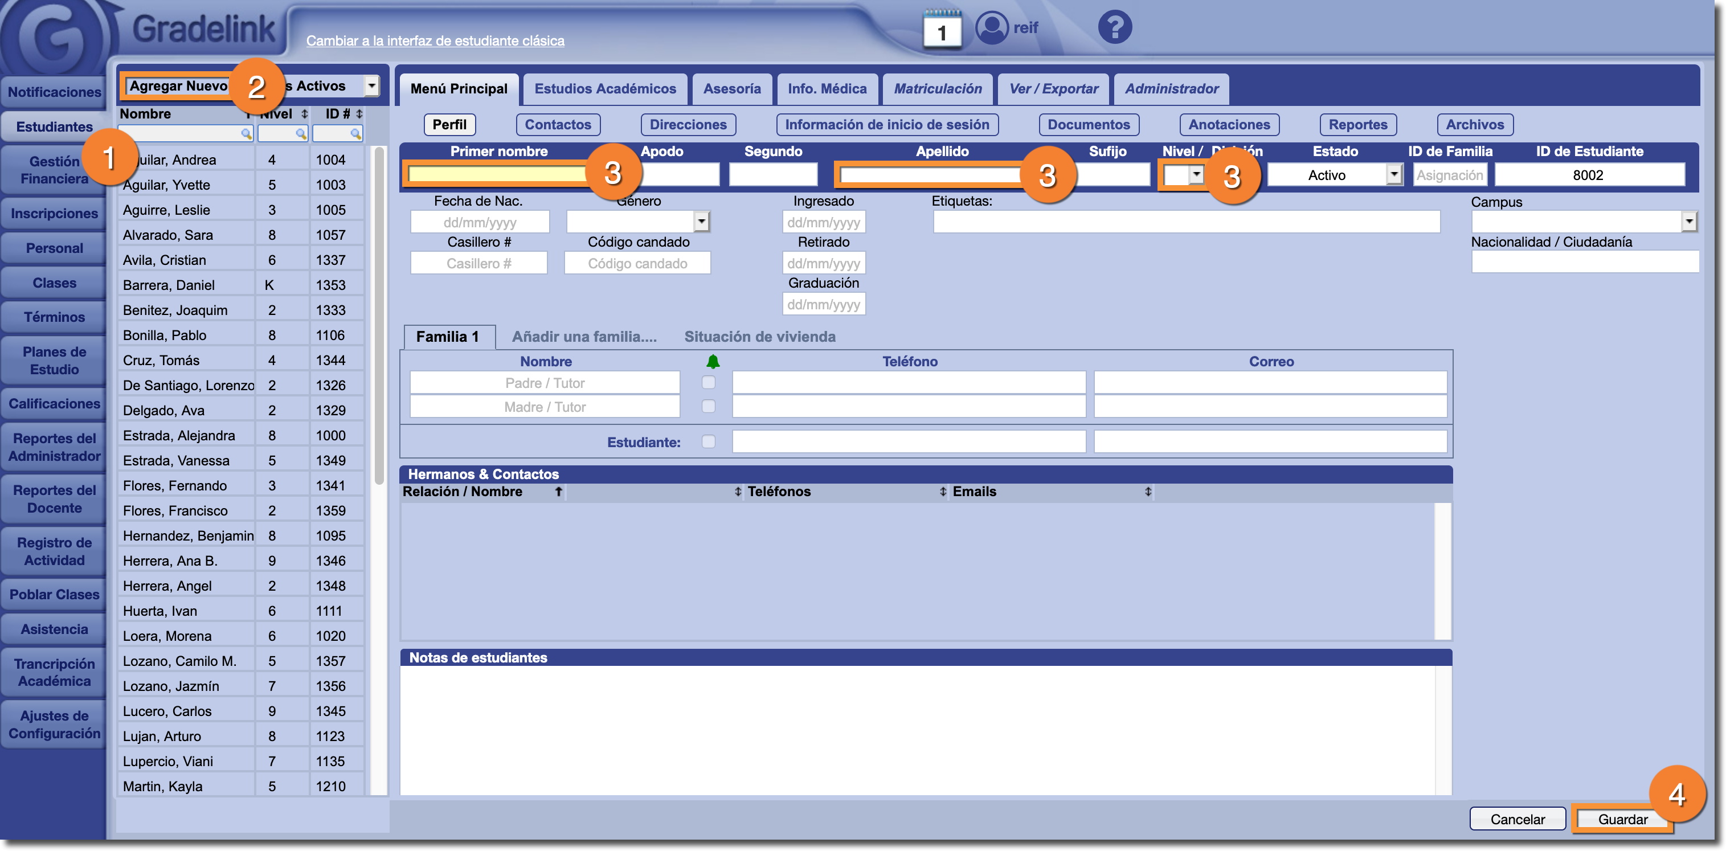Click the classic student interface link

(435, 41)
